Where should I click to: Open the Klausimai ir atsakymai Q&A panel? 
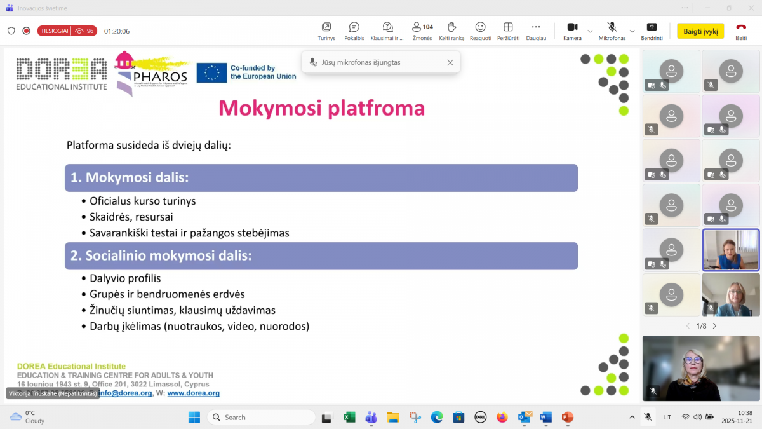(387, 31)
